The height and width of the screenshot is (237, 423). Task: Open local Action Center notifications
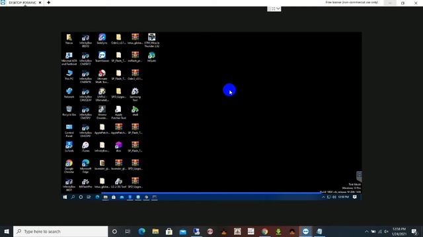[x=414, y=231]
